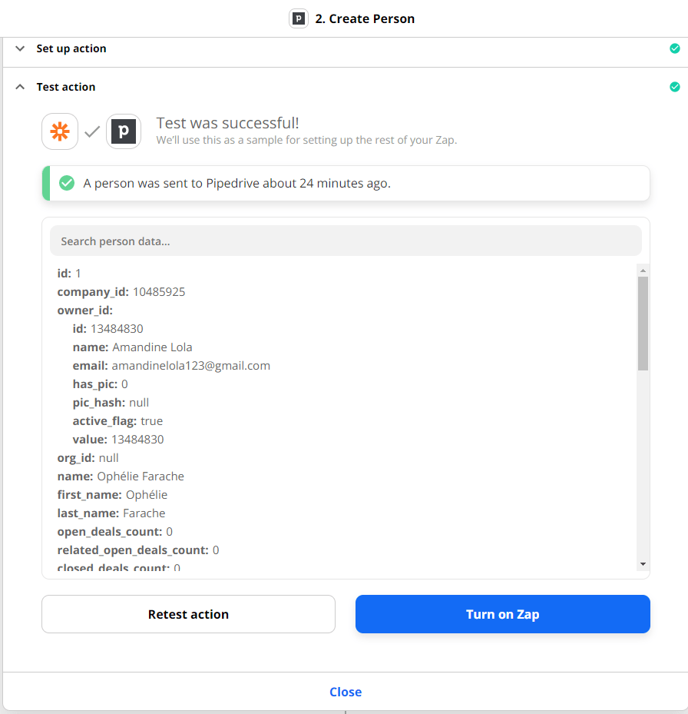Click the active_flag: true row
The height and width of the screenshot is (714, 688).
[117, 421]
